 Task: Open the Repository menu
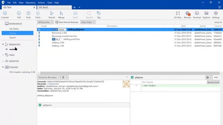[31, 2]
